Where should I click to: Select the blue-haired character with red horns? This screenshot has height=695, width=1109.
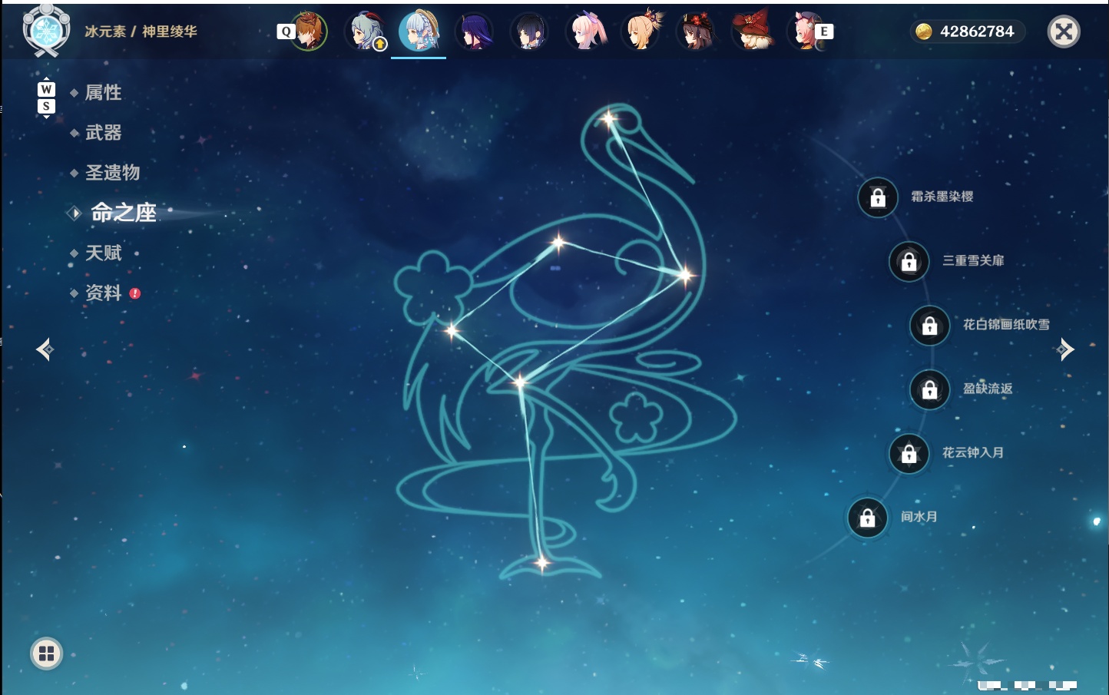(x=366, y=31)
